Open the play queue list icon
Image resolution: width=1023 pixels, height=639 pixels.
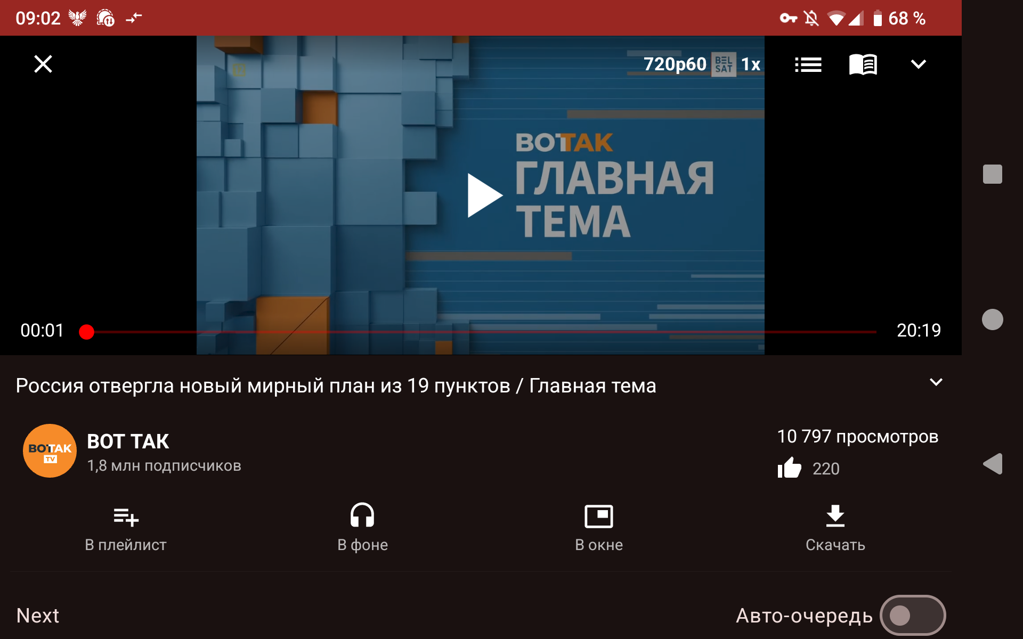(808, 65)
